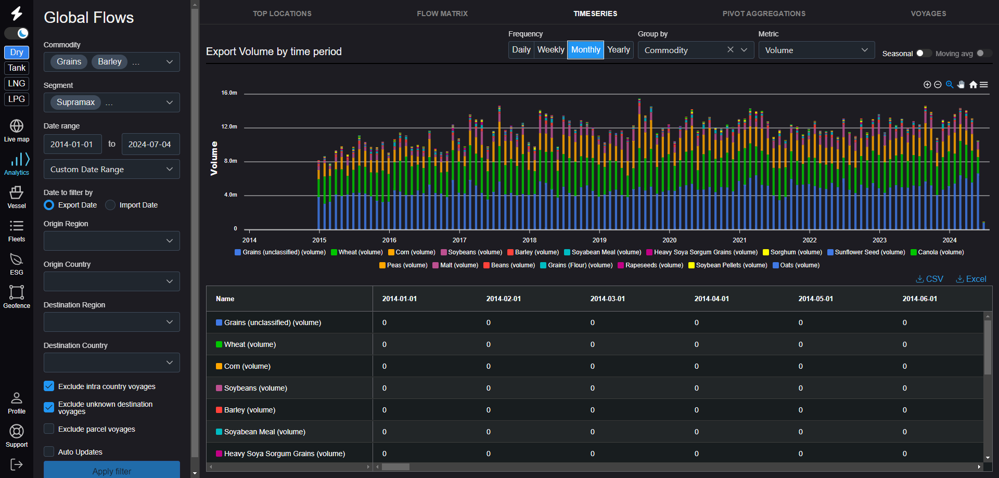Viewport: 999px width, 478px height.
Task: Switch the dark mode toggle
Action: [x=17, y=33]
